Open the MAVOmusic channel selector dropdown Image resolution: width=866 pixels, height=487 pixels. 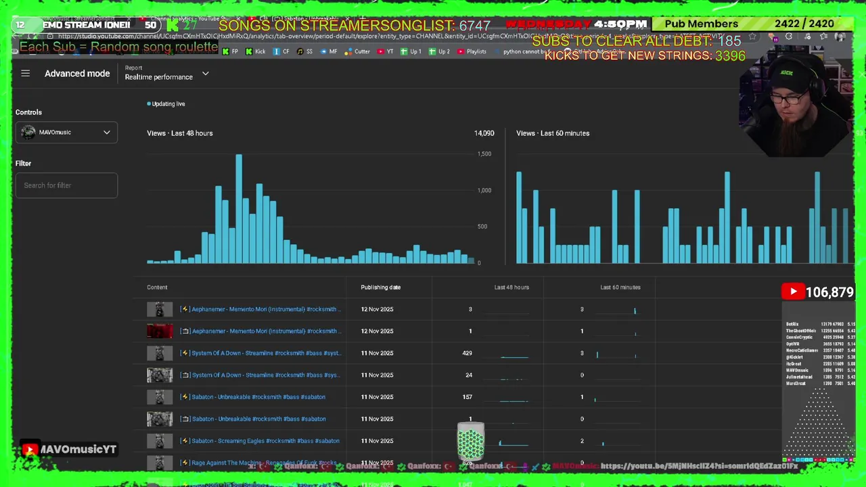click(66, 133)
